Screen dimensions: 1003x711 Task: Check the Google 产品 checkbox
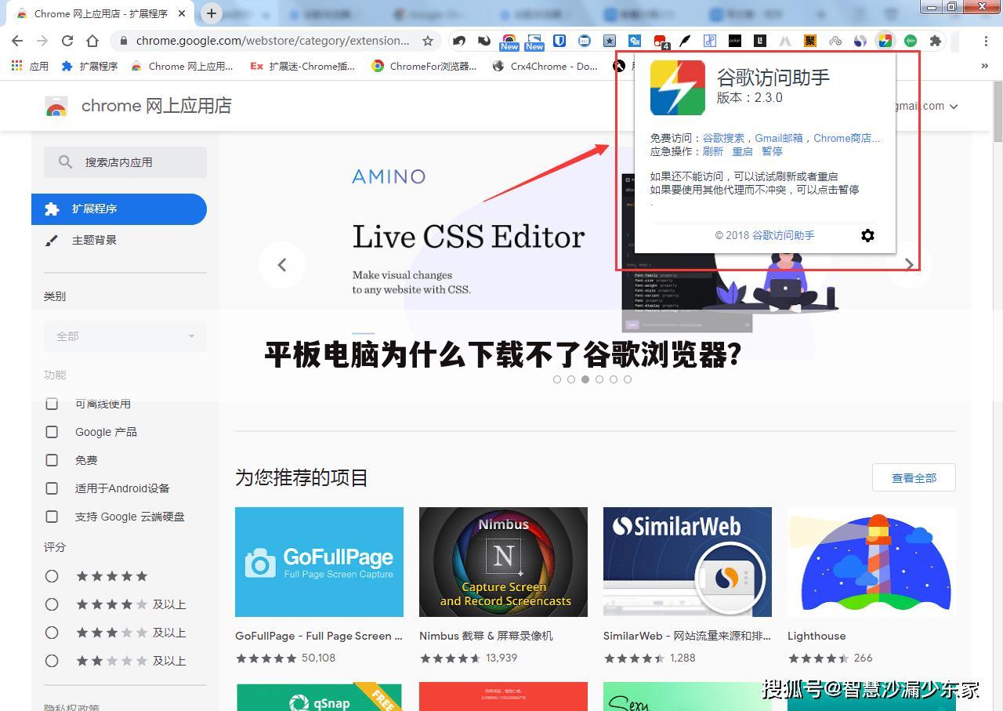pos(52,432)
